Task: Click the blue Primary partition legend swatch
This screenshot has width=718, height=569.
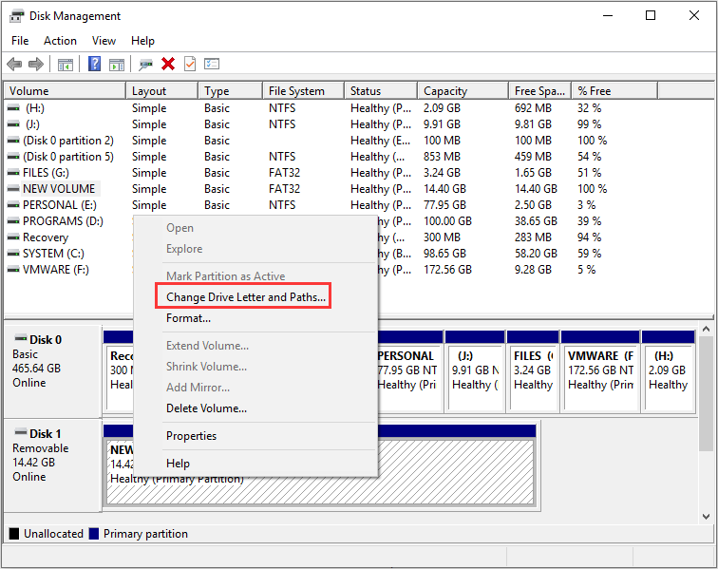Action: [94, 534]
